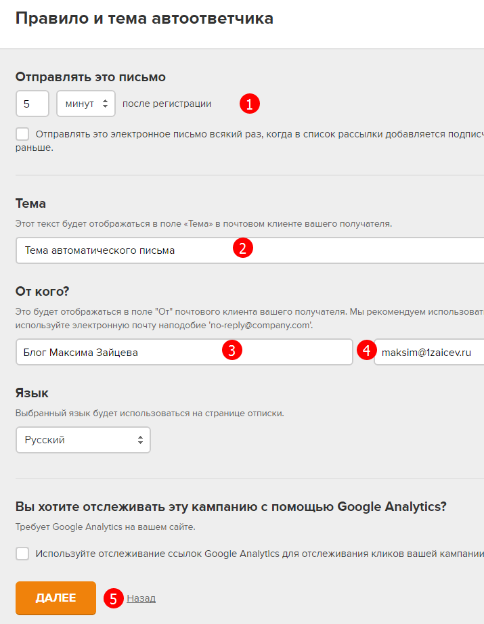
Task: Click the Google Analytics tracking question heading
Action: click(231, 507)
